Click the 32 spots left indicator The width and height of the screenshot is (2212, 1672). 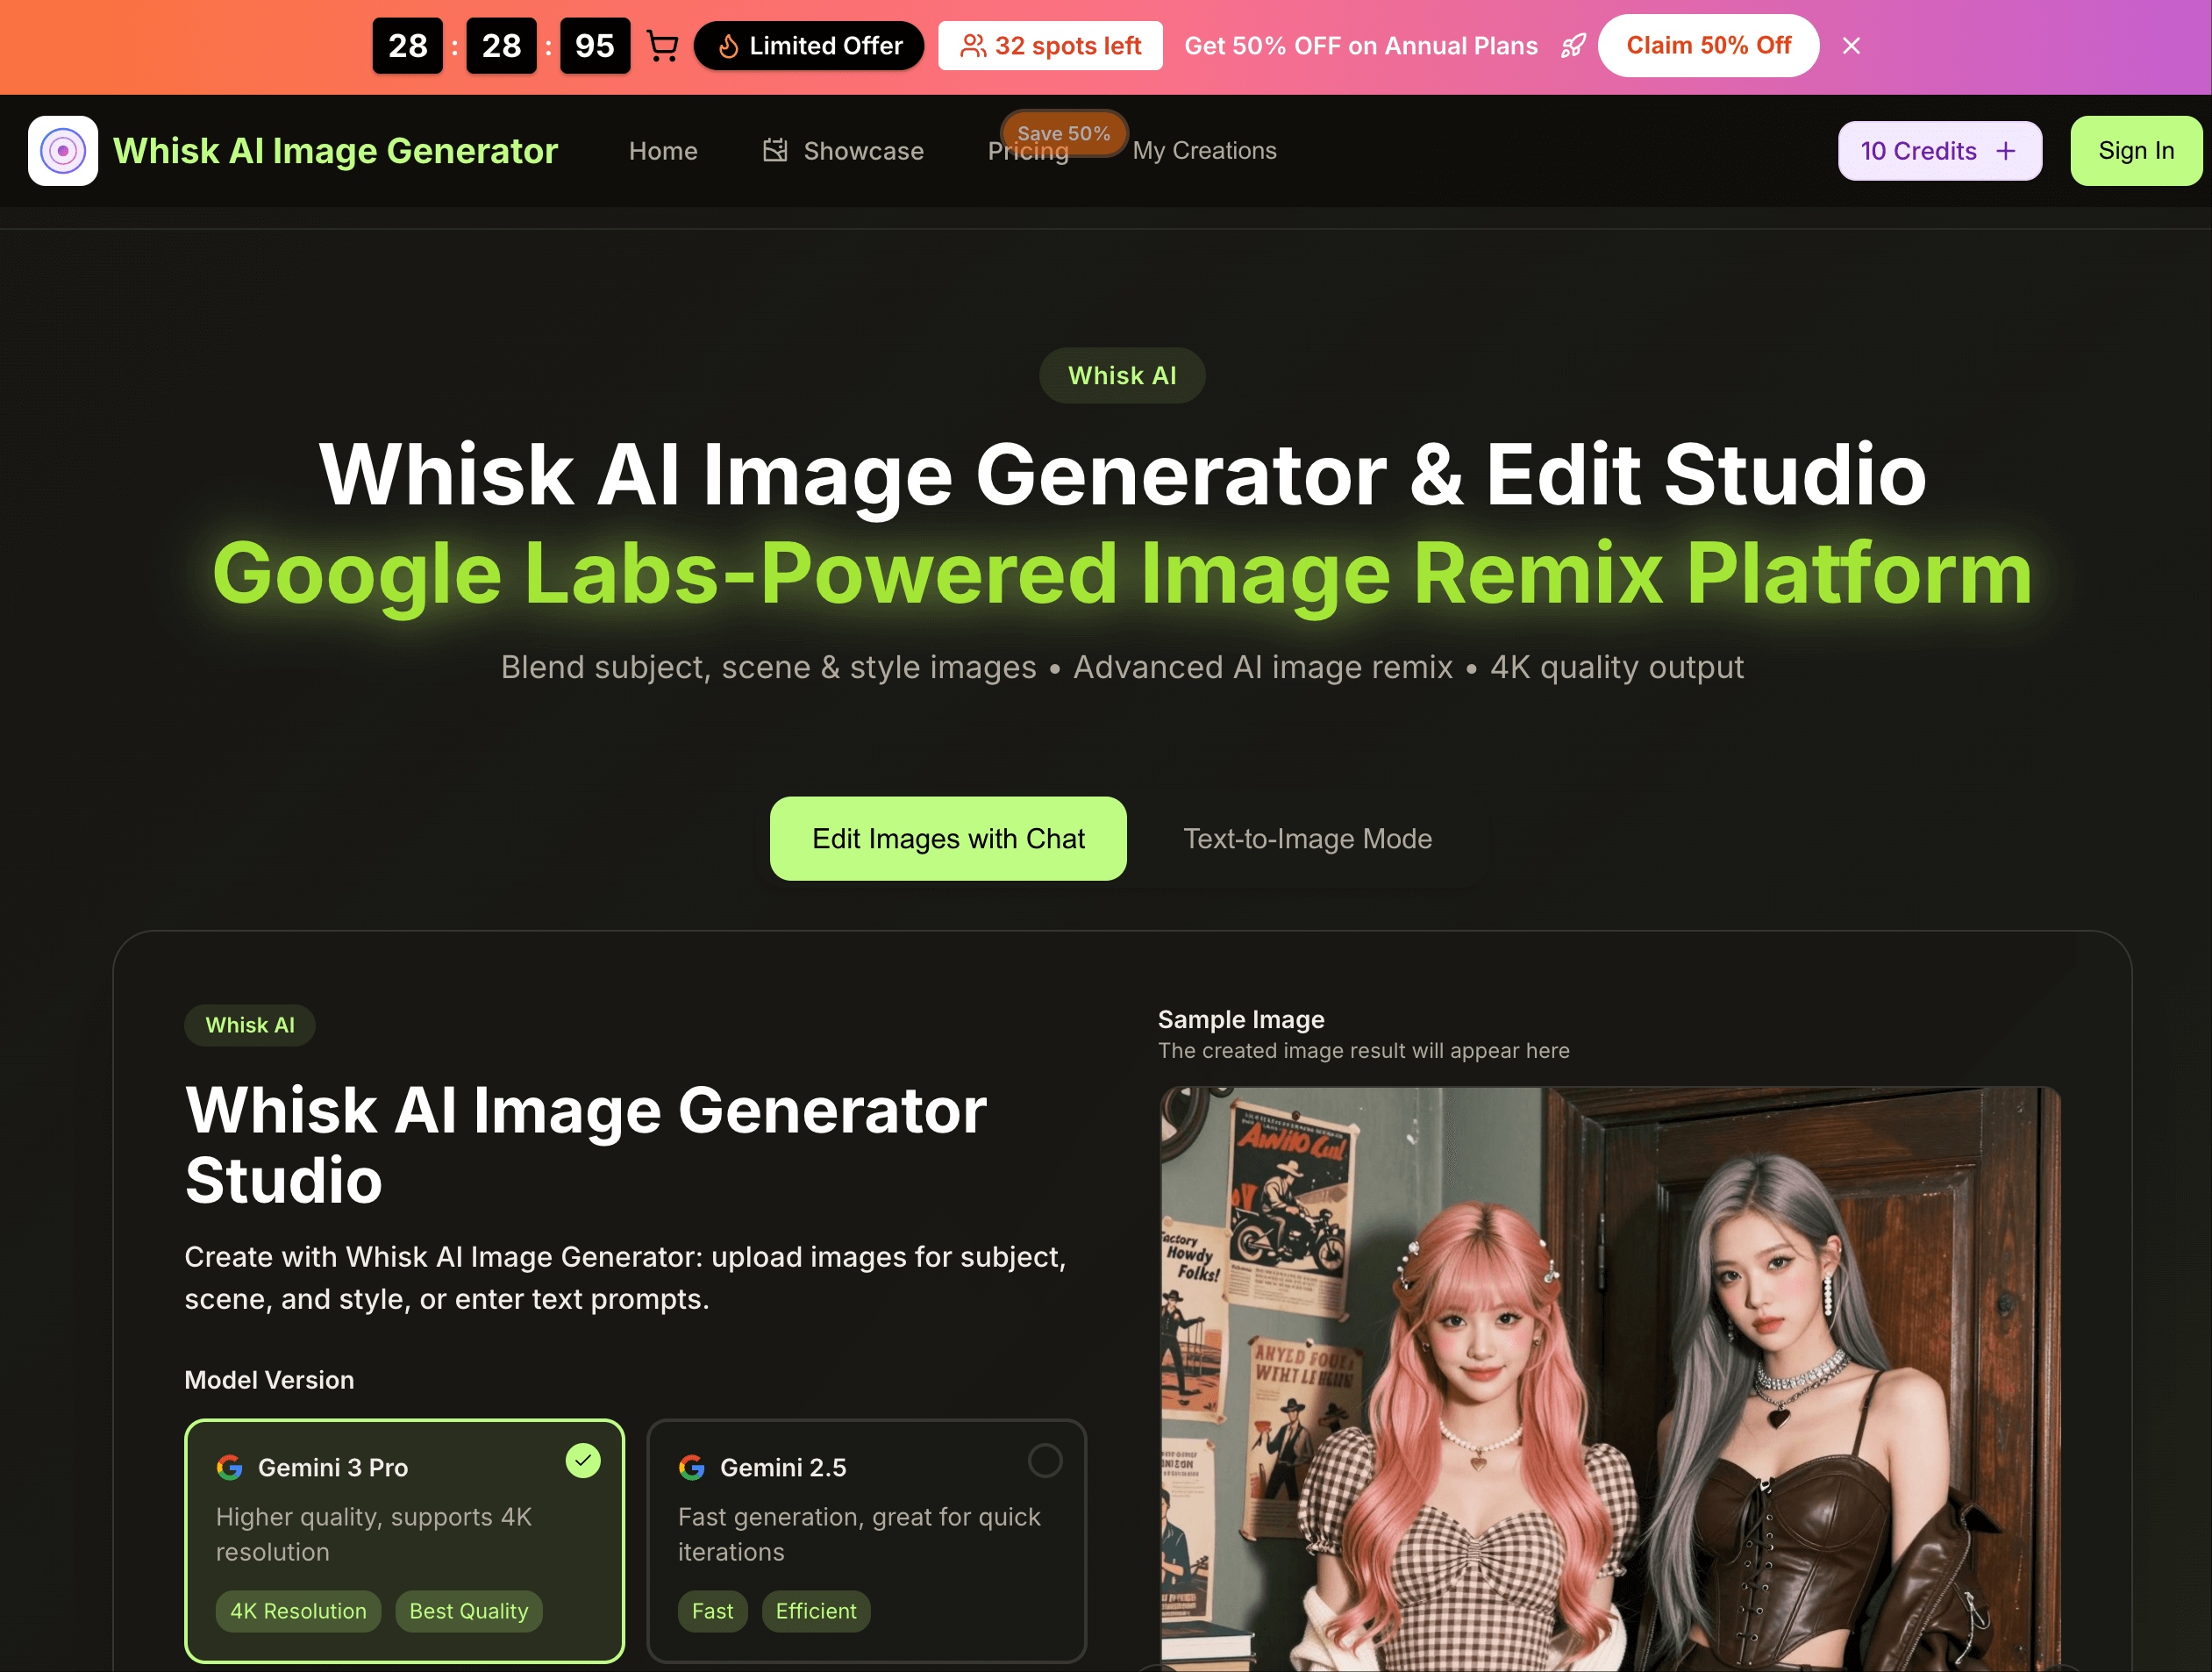click(x=1049, y=45)
